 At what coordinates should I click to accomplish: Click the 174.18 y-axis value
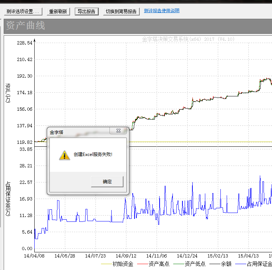pyautogui.click(x=25, y=93)
